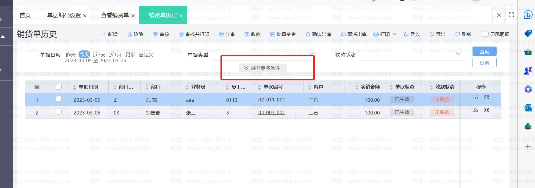535x188 pixels.
Task: Switch to the 单据编码设置 tab
Action: pyautogui.click(x=64, y=15)
